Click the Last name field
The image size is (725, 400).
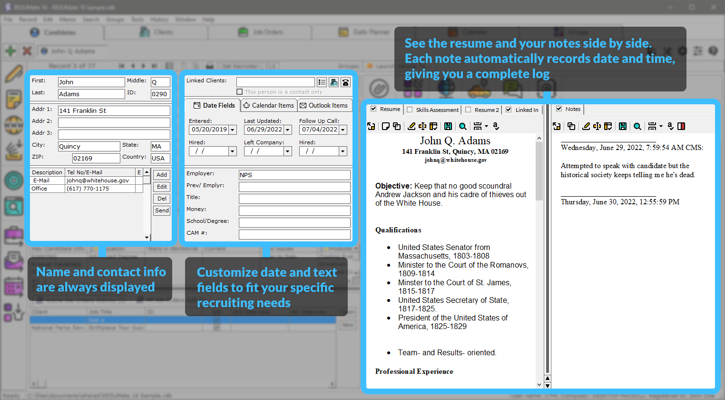point(91,94)
